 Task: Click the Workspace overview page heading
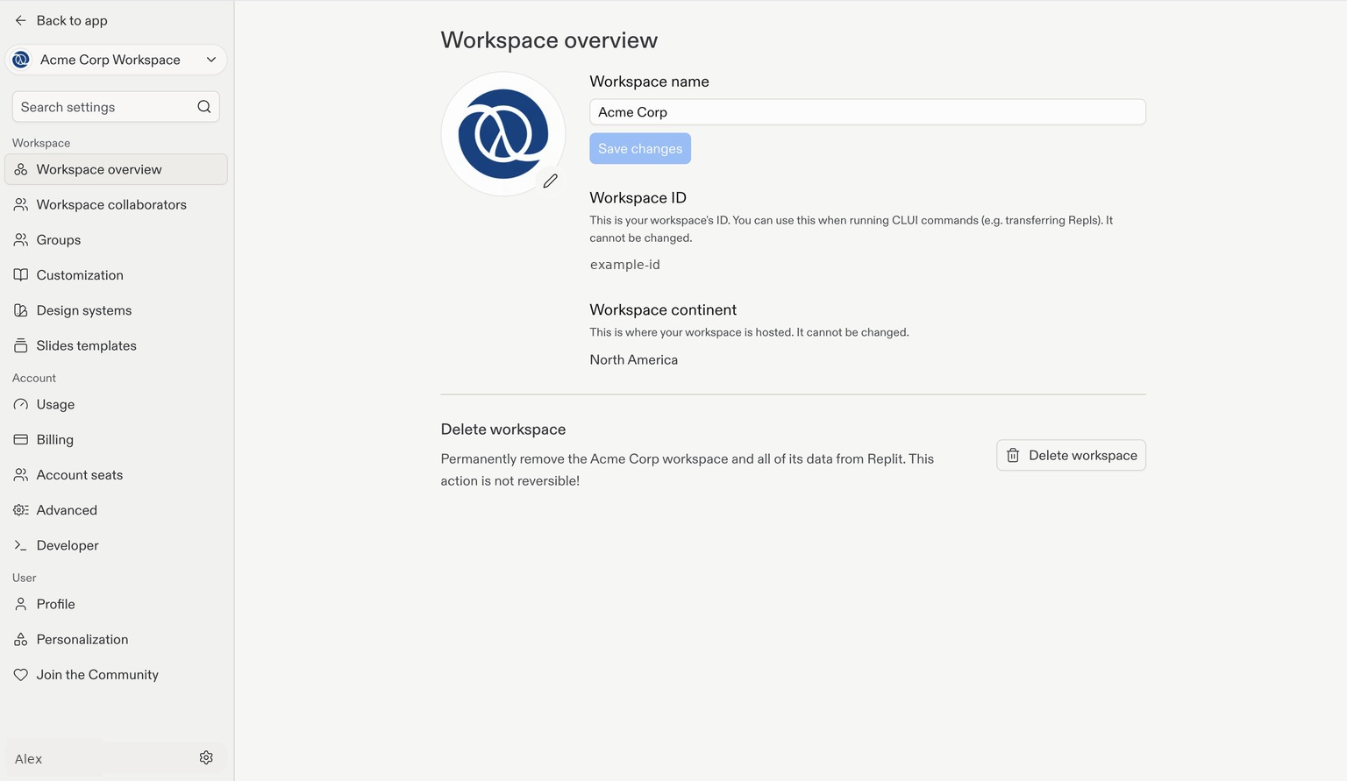point(549,40)
